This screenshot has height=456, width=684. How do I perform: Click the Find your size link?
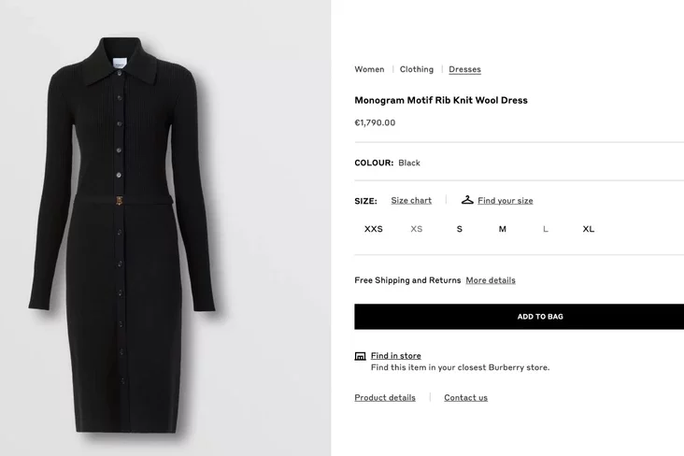pyautogui.click(x=505, y=201)
